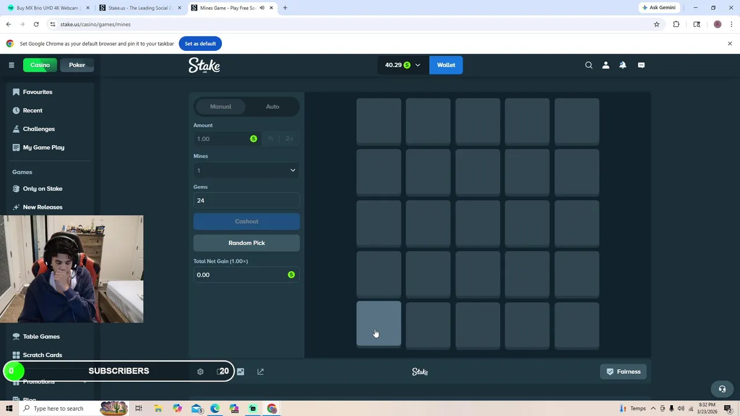
Task: Select the Mines Game browser tab
Action: coord(229,8)
